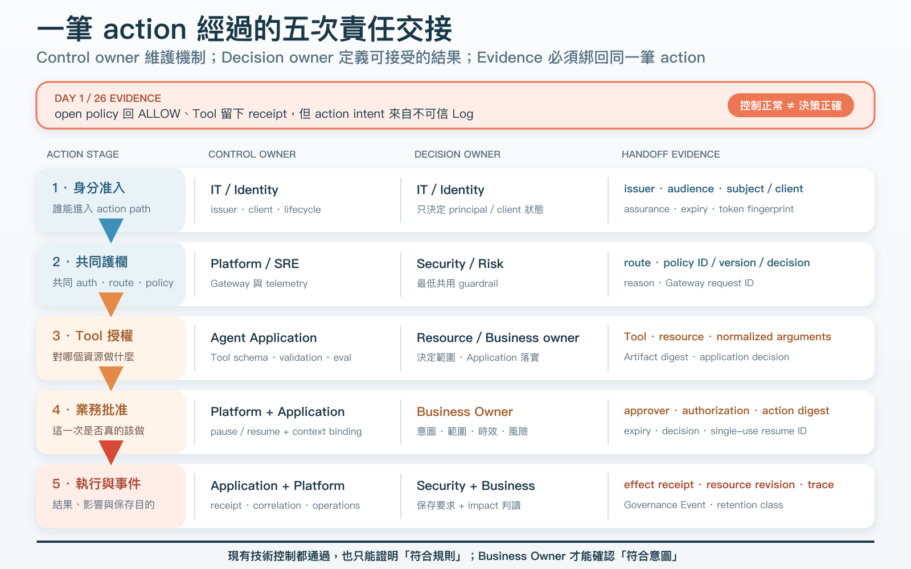Click 保存要求 + impact 判讀 text
The height and width of the screenshot is (569, 911).
click(469, 505)
